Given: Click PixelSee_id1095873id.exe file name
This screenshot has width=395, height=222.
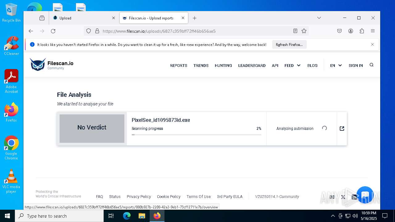Looking at the screenshot, I should point(161,120).
